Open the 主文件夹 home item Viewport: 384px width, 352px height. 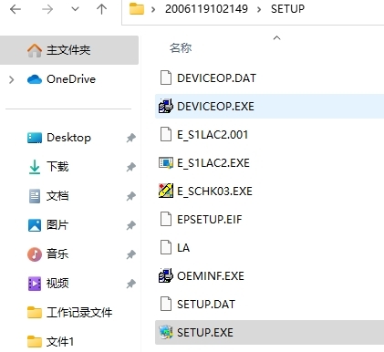click(69, 50)
